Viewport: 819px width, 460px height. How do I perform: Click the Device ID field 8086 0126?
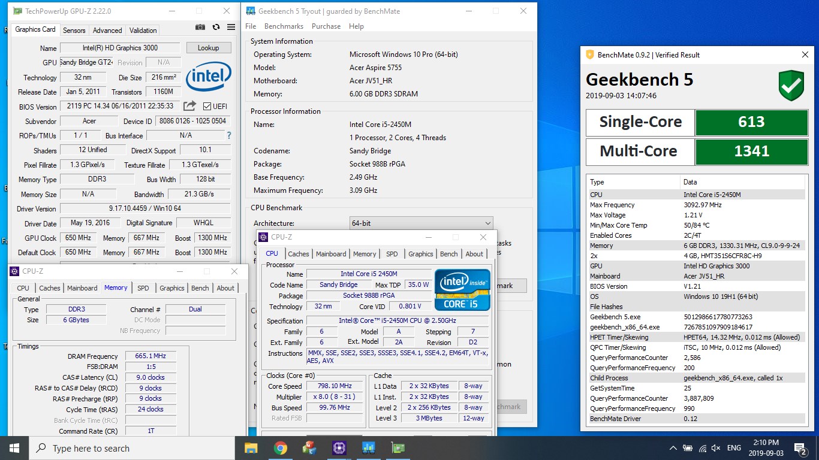(x=193, y=121)
